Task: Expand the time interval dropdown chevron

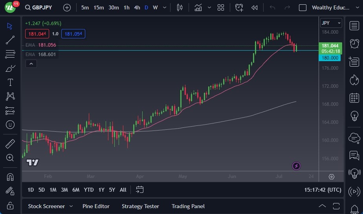Action: coord(164,7)
